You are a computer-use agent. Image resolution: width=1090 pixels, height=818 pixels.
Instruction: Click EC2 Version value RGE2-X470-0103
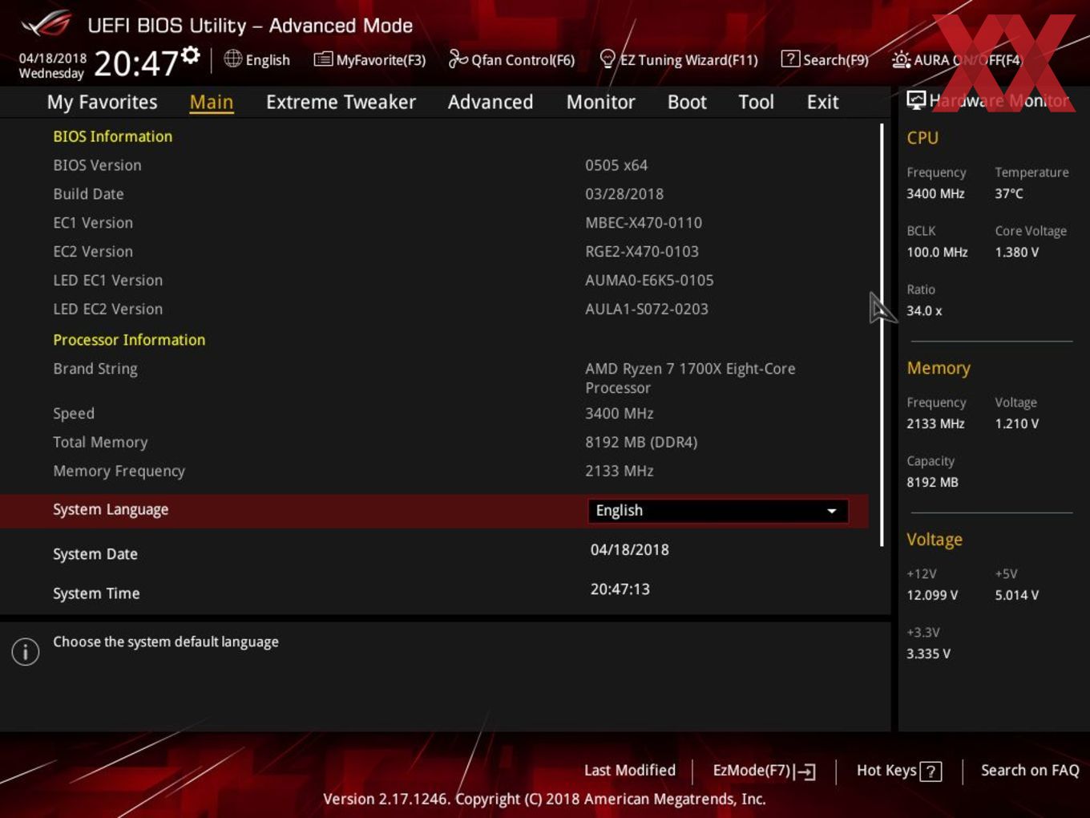tap(642, 252)
